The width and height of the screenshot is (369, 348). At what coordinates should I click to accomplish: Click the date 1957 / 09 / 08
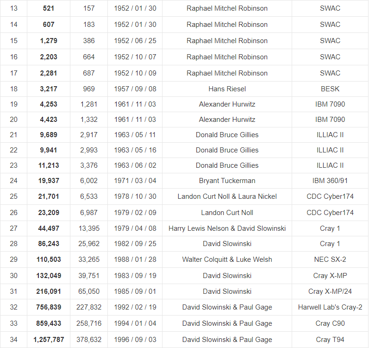point(135,89)
